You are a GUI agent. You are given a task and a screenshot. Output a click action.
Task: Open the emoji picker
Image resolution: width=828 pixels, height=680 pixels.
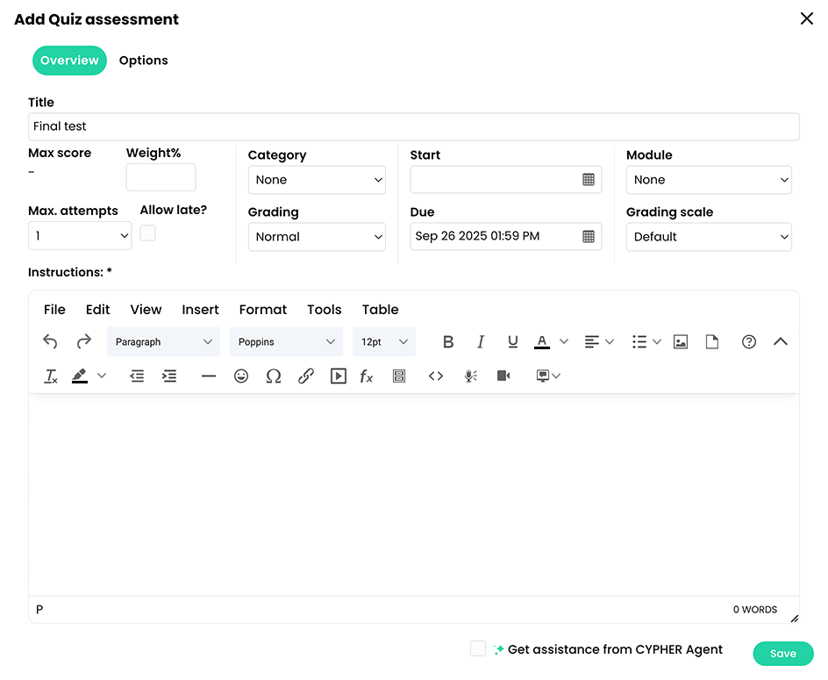tap(241, 376)
